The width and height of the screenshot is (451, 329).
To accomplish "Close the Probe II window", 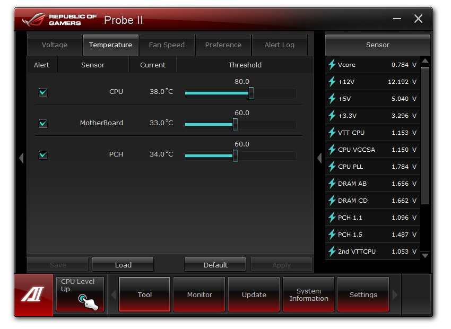I will [x=418, y=19].
